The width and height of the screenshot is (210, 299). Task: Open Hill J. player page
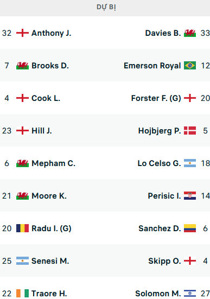point(42,131)
